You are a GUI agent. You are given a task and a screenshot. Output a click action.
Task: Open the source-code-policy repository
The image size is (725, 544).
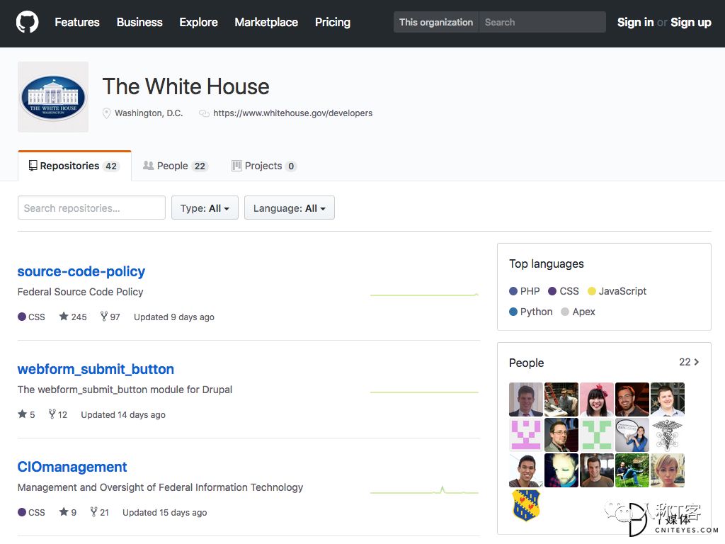click(81, 271)
